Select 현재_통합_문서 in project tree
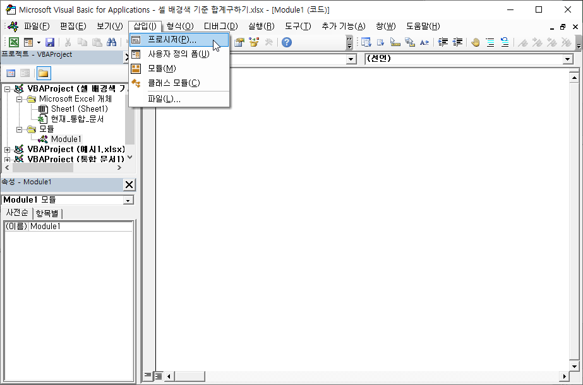The height and width of the screenshot is (385, 583). click(77, 119)
